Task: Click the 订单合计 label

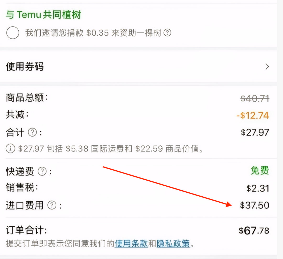Action: (26, 230)
